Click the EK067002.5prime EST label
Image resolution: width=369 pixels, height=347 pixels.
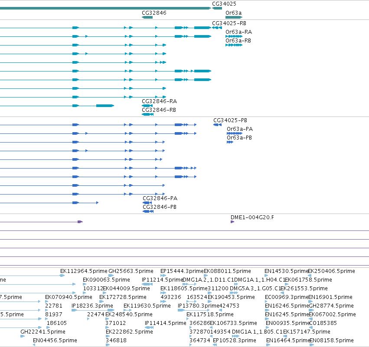(x=332, y=315)
